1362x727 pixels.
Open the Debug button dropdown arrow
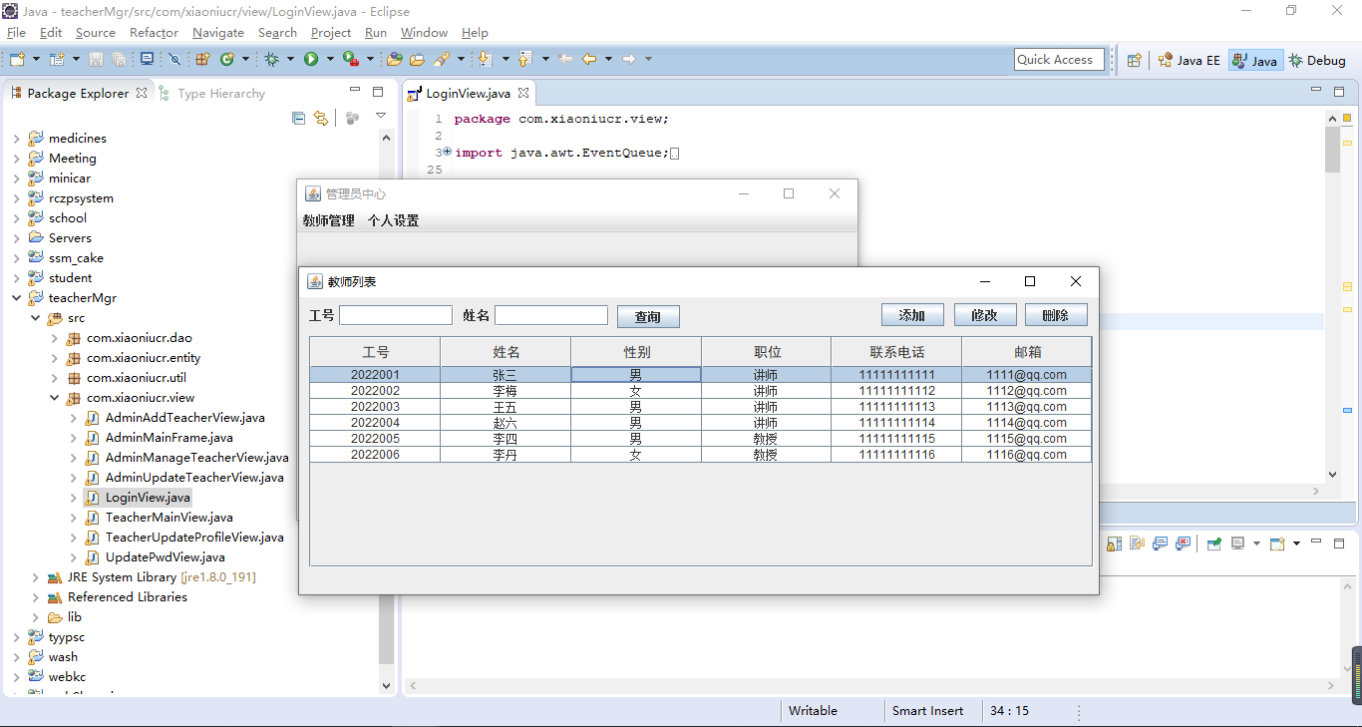[290, 59]
